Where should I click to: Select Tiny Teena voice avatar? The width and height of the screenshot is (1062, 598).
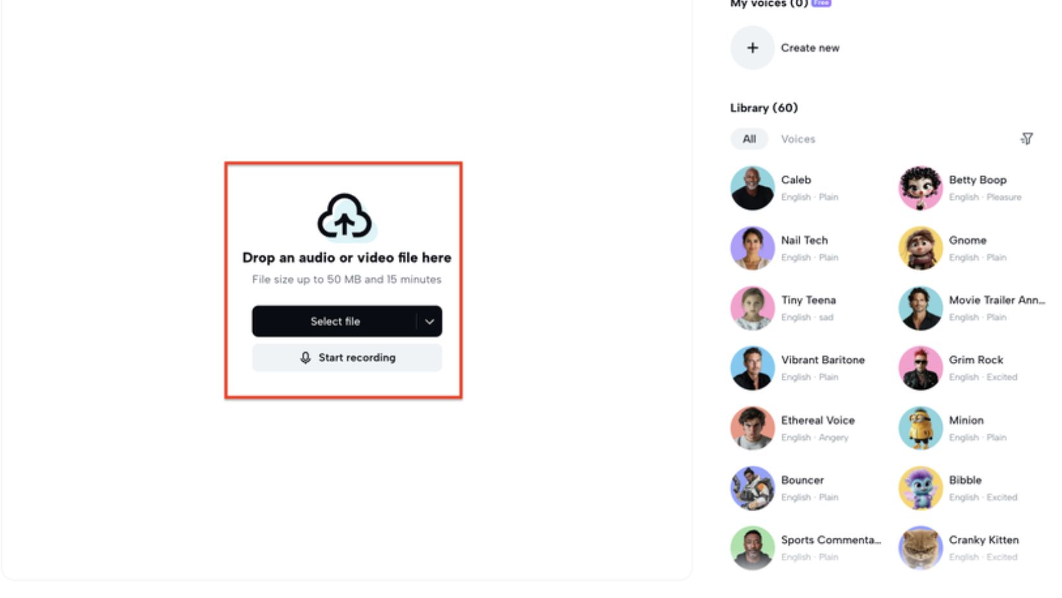click(x=752, y=308)
